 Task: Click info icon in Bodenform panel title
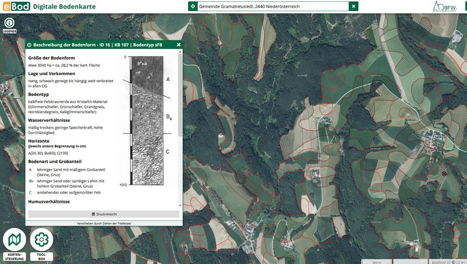[29, 44]
